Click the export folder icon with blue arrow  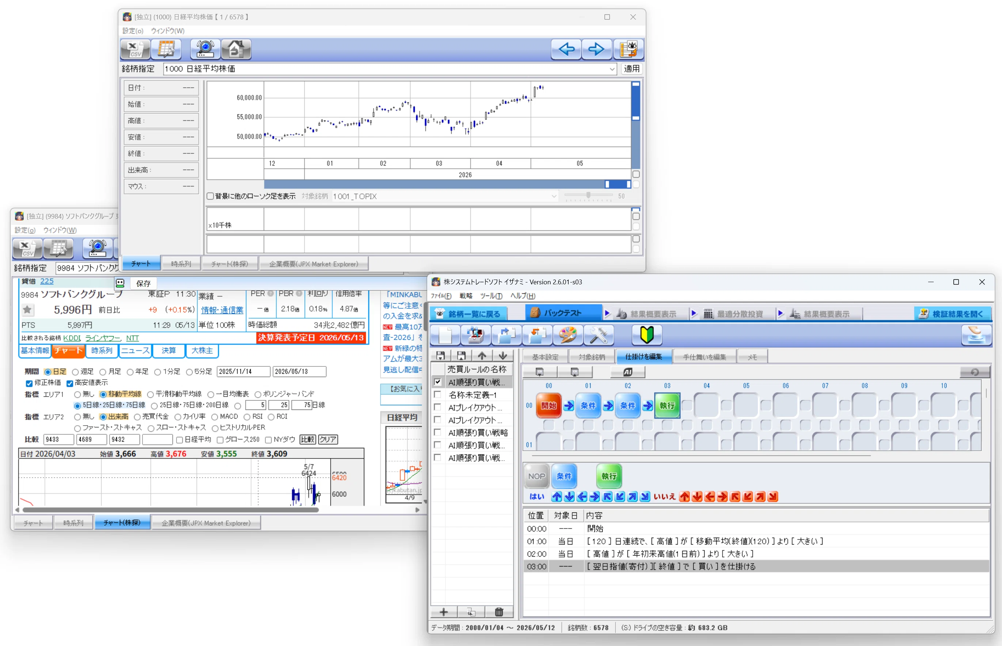(506, 335)
